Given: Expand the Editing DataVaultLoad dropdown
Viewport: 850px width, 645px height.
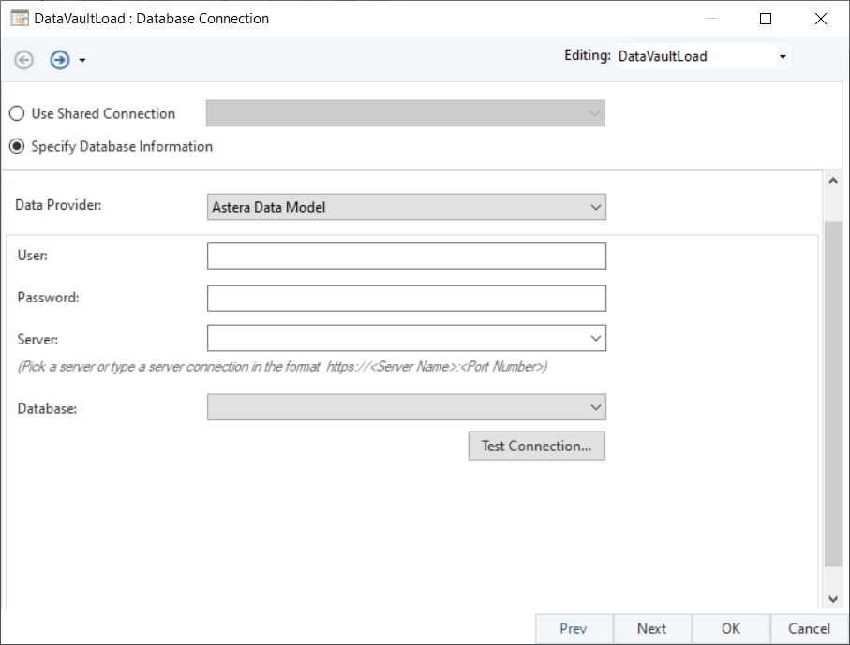Looking at the screenshot, I should tap(782, 57).
